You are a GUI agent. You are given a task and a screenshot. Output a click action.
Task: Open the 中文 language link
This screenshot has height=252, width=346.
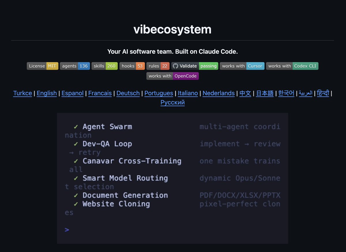pyautogui.click(x=245, y=93)
